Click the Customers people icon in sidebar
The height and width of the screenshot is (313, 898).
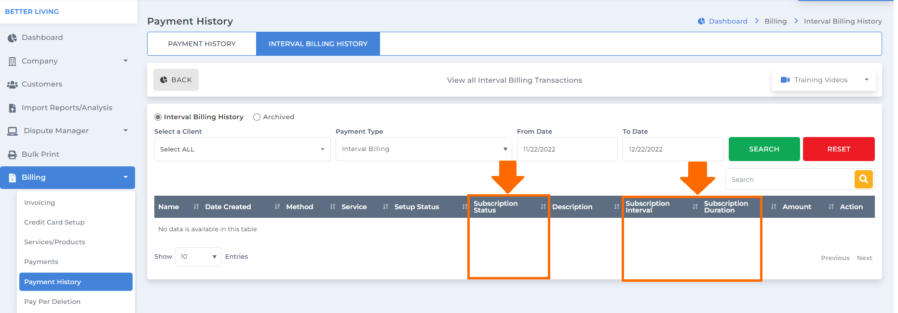point(12,85)
